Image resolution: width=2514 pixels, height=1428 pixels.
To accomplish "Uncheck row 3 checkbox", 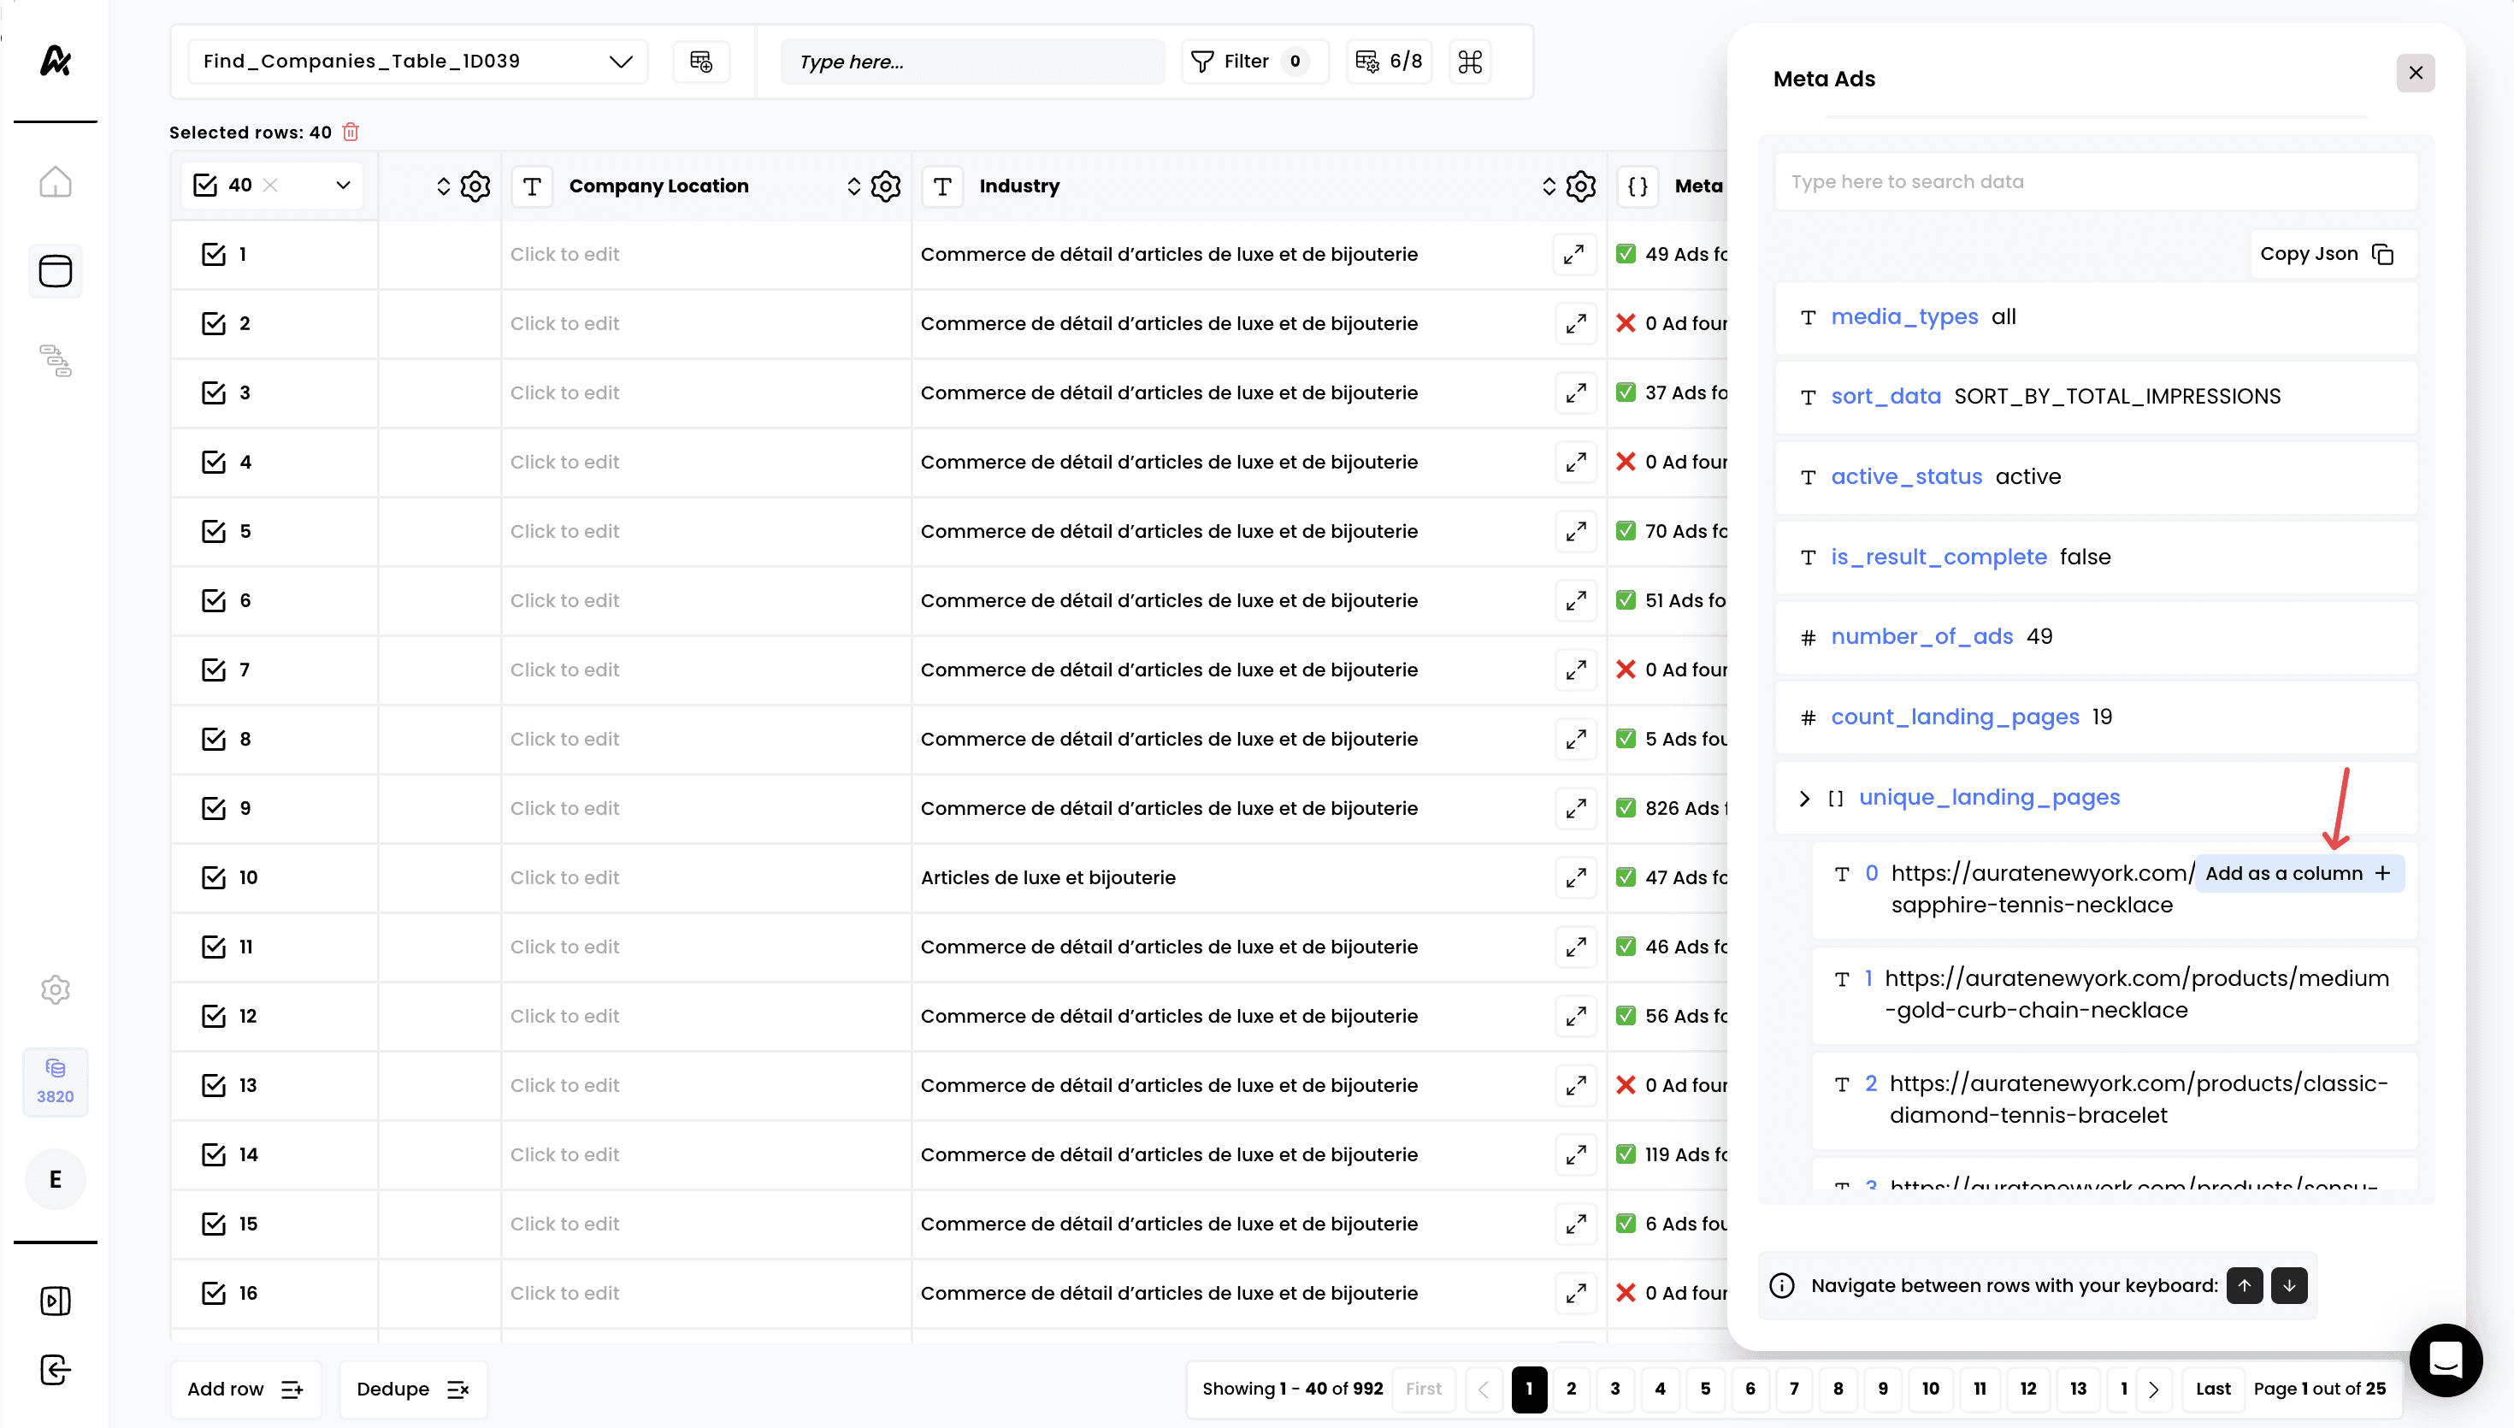I will pos(214,393).
